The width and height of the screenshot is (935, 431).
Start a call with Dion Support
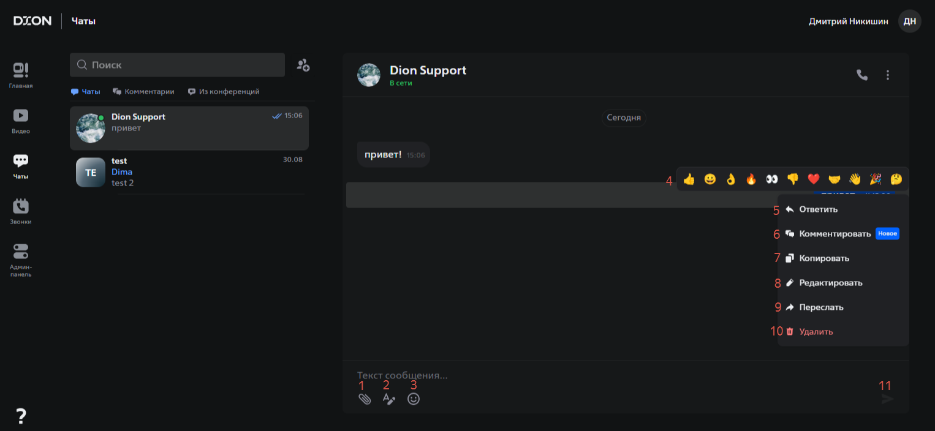click(x=862, y=75)
